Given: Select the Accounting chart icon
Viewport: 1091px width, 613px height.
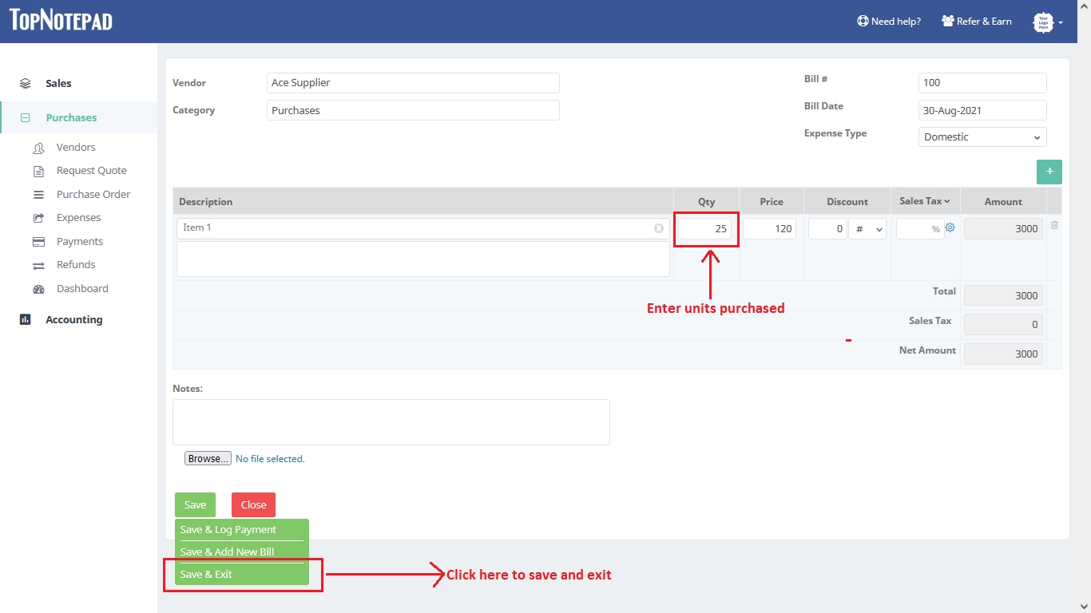Looking at the screenshot, I should (x=26, y=319).
